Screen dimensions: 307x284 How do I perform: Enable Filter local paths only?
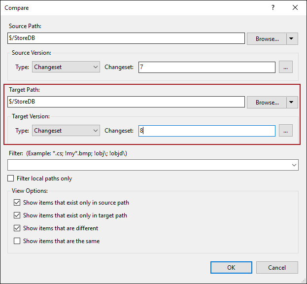click(11, 178)
